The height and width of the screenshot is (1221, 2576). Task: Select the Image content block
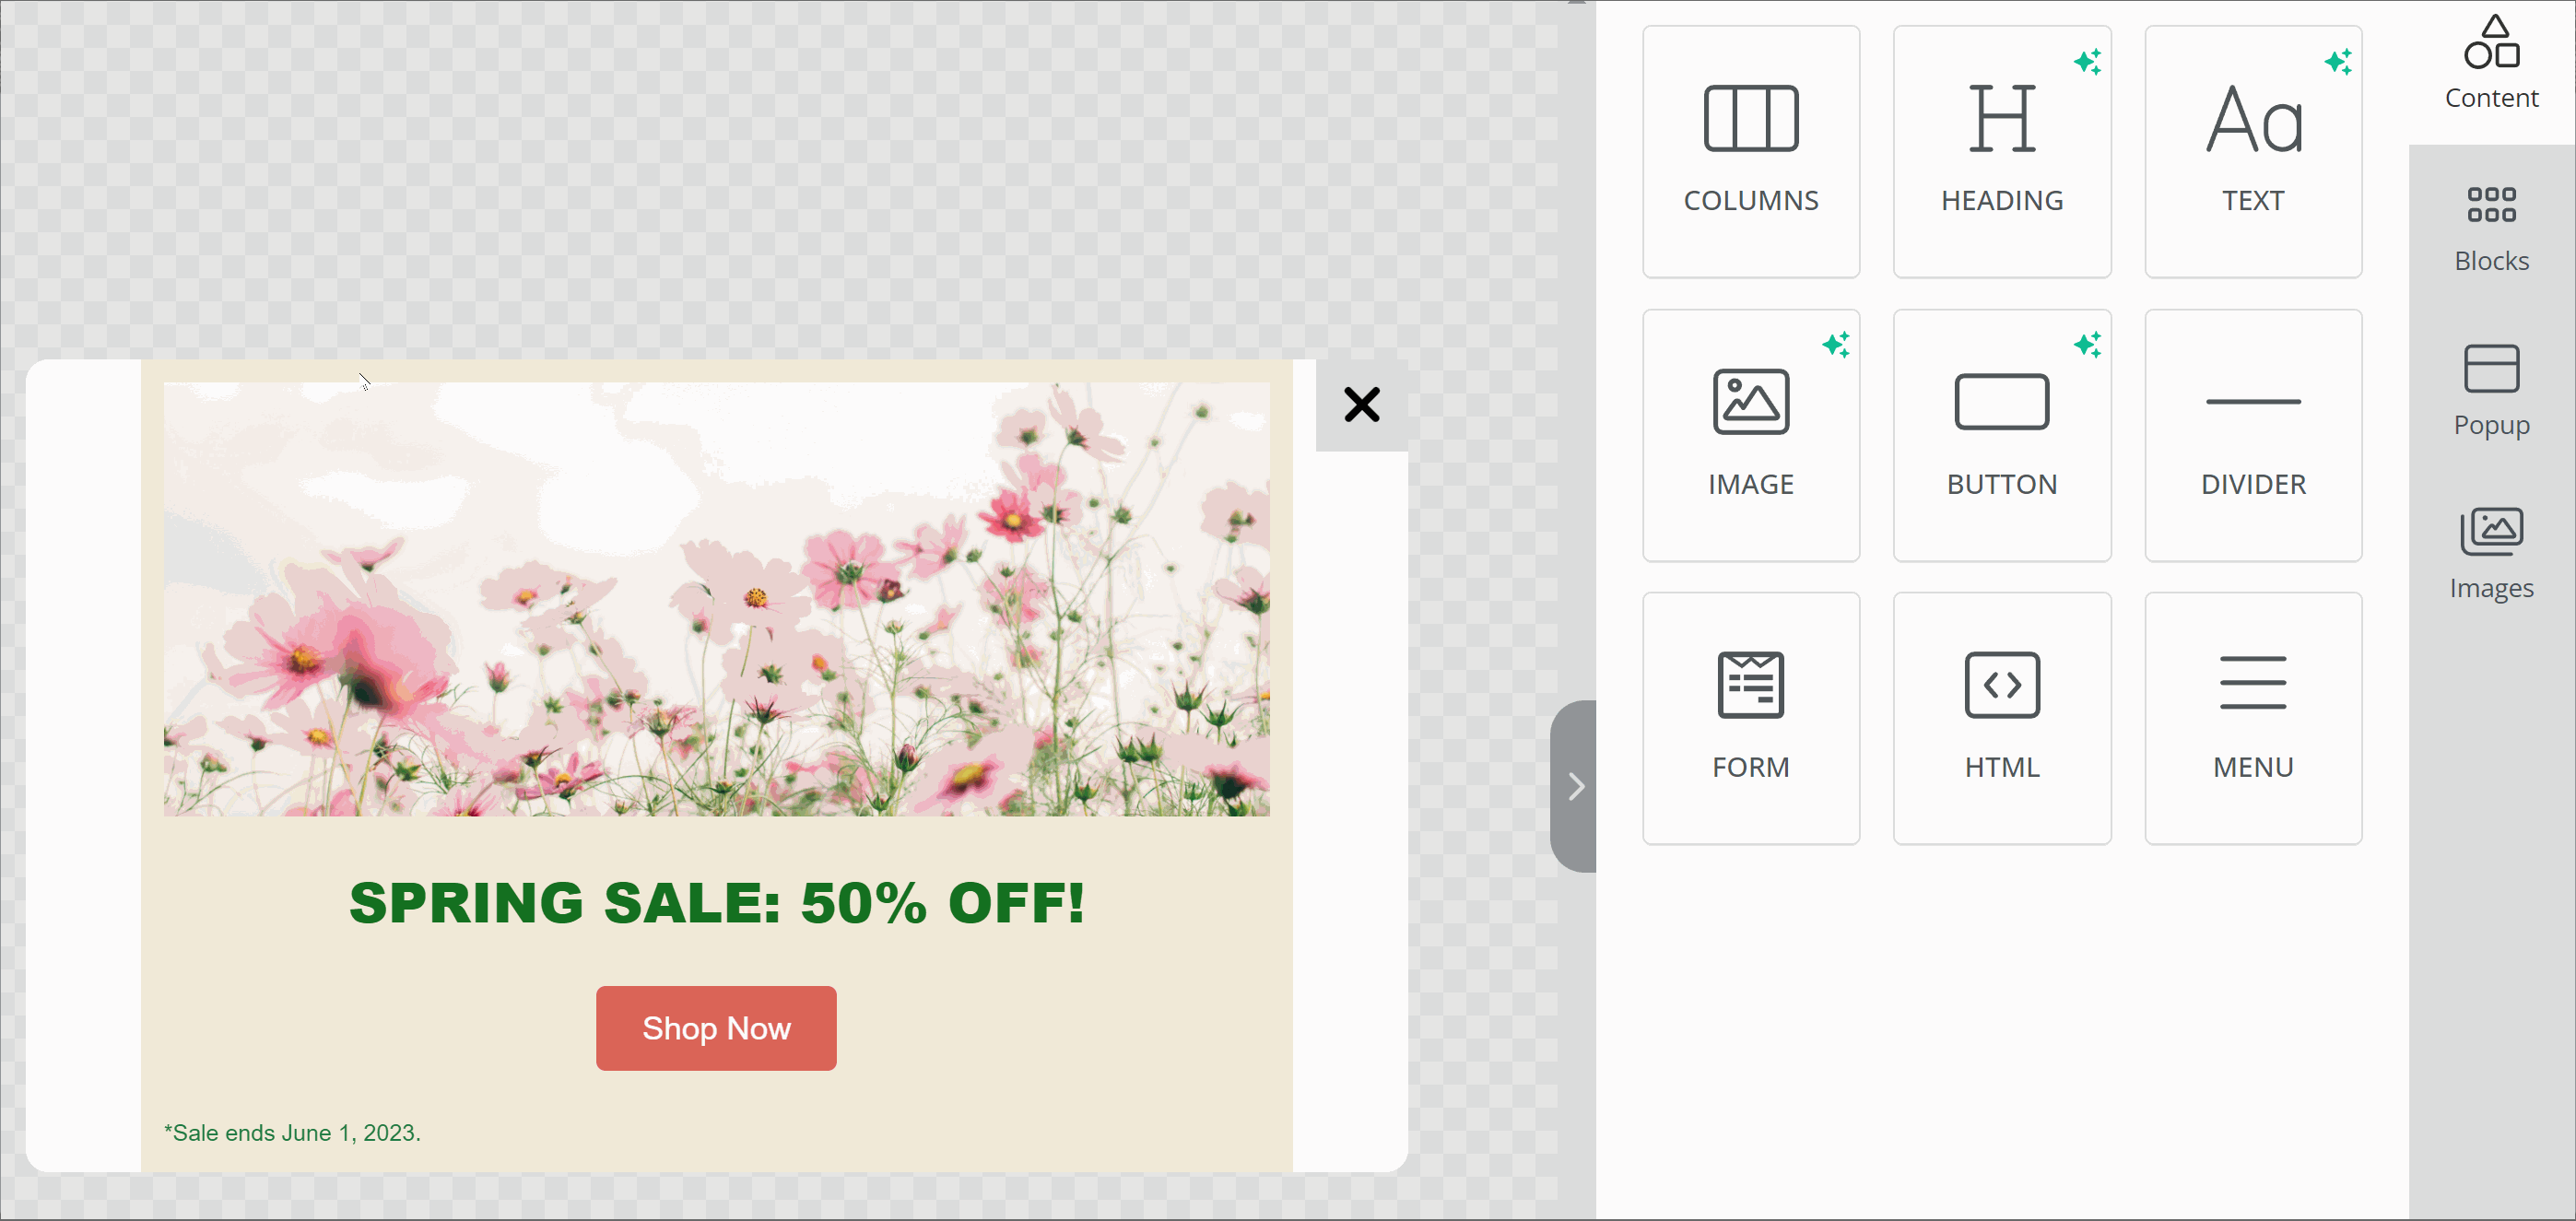[x=1750, y=435]
